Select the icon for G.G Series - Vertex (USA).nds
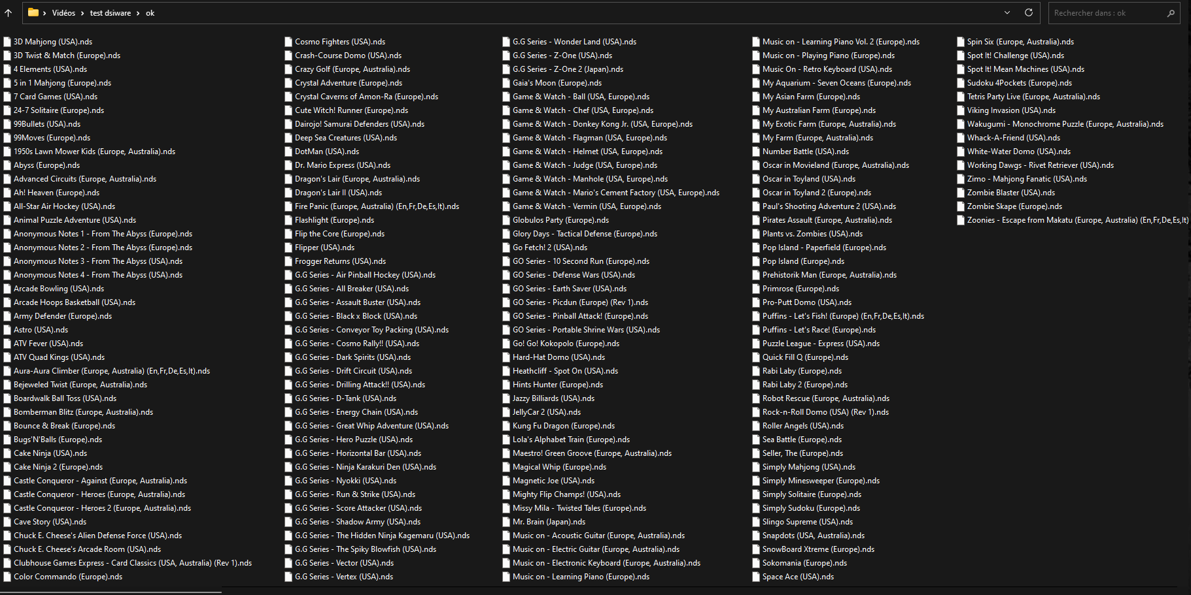Screen dimensions: 1191x595 tap(288, 577)
